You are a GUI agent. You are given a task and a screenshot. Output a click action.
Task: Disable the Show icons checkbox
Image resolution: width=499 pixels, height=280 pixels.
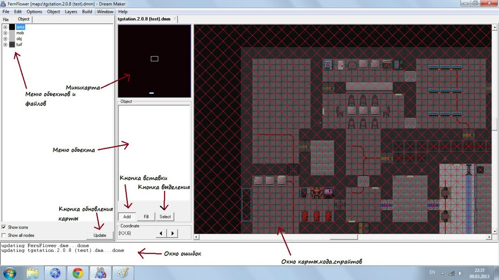tap(4, 227)
